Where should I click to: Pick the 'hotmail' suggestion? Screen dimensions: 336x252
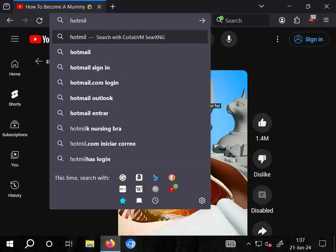(x=130, y=52)
